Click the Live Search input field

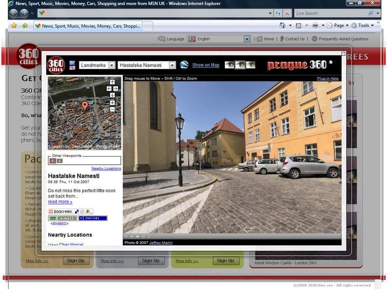pos(330,13)
